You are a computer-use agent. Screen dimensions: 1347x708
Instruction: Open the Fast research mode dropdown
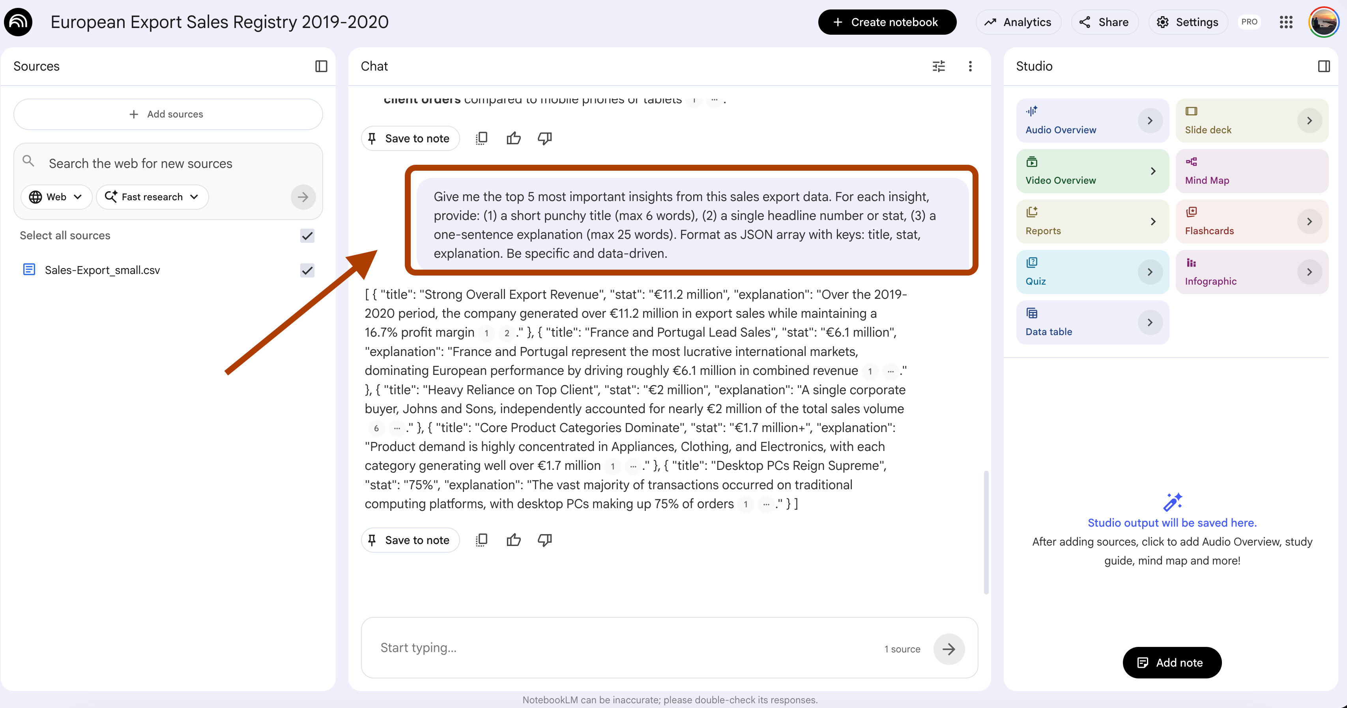(x=152, y=197)
